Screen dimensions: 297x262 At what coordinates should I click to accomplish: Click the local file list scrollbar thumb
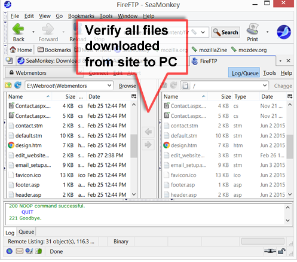tap(134, 146)
